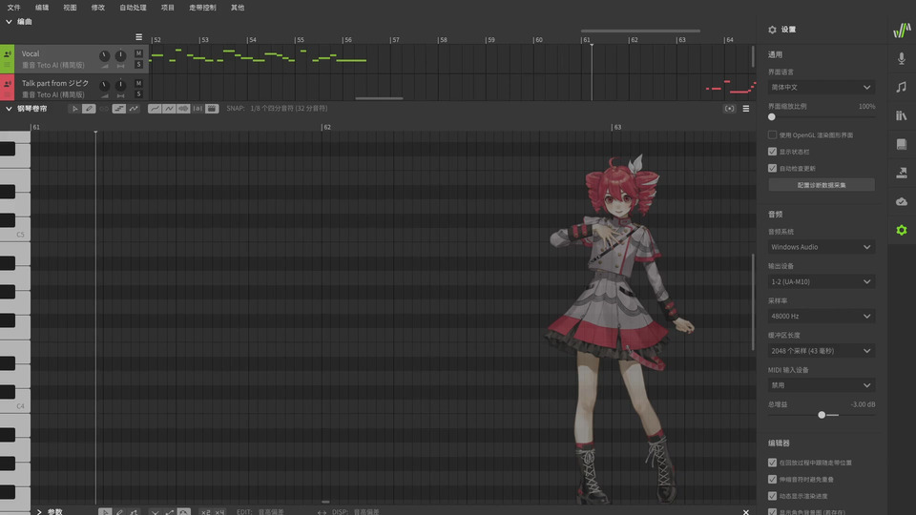Screen dimensions: 916x515
Task: Open the 走带控制 menu
Action: 202,8
